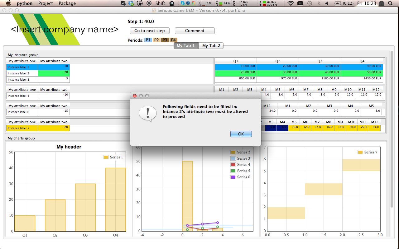Screen dimensions: 399x249
Task: Click the volume speaker icon
Action: 327,3
